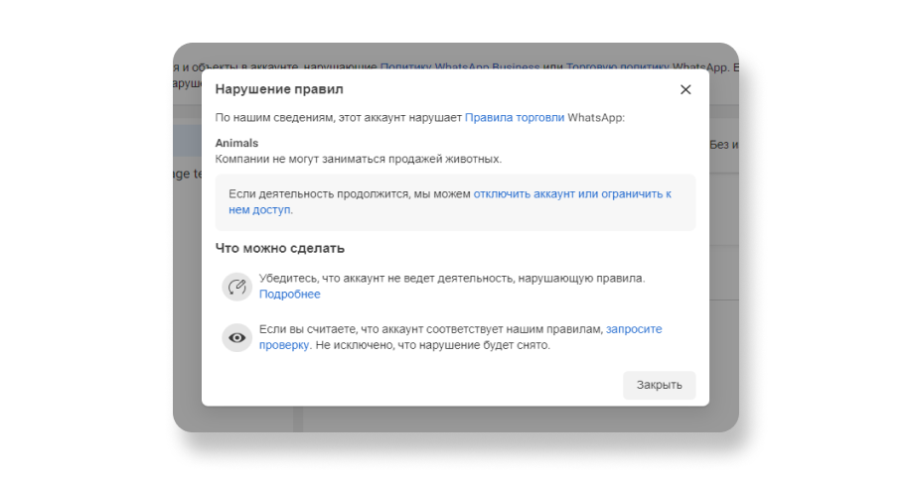Click the Нарушение правил dialog title
The width and height of the screenshot is (912, 478).
(x=279, y=89)
